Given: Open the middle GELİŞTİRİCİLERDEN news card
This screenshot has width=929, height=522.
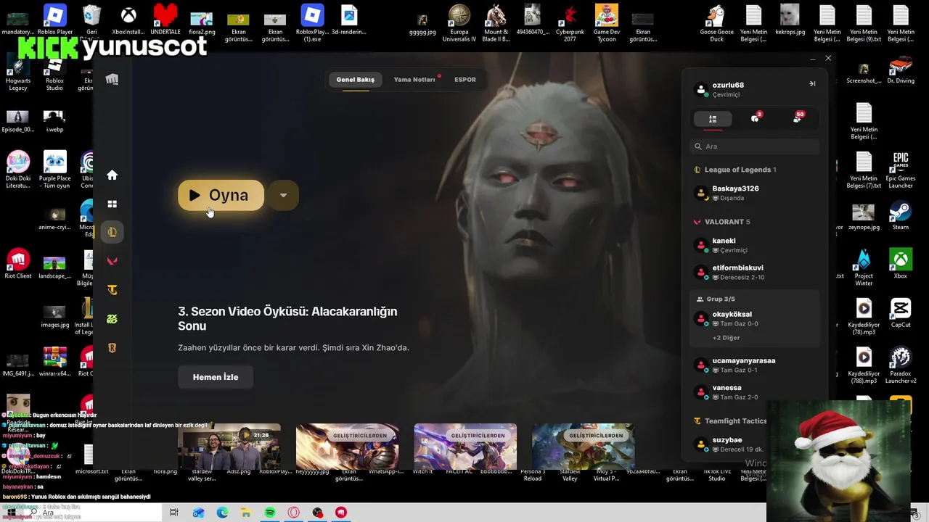Looking at the screenshot, I should point(465,447).
